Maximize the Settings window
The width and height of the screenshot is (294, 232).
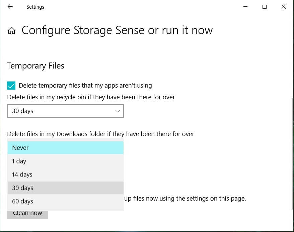[x=265, y=7]
